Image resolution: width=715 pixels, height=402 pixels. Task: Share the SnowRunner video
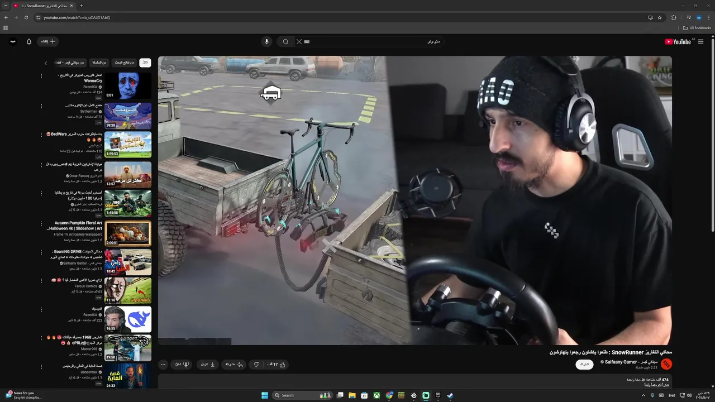coord(233,364)
